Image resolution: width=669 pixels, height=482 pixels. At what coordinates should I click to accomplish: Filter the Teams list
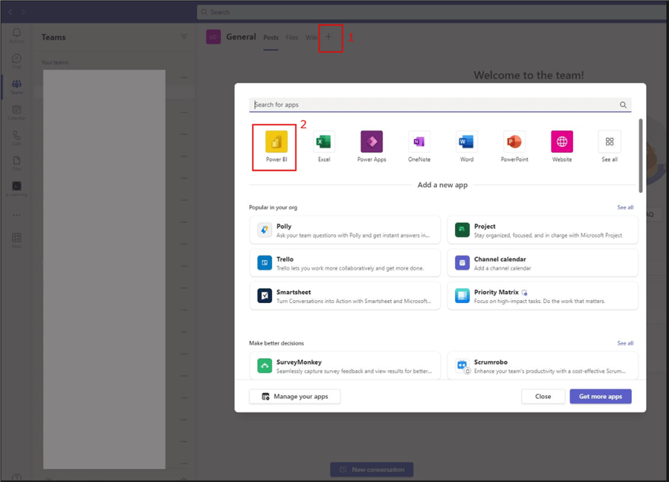point(184,37)
